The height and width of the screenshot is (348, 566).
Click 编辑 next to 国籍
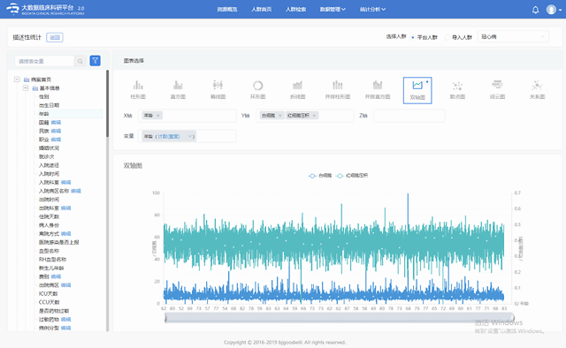[x=56, y=122]
